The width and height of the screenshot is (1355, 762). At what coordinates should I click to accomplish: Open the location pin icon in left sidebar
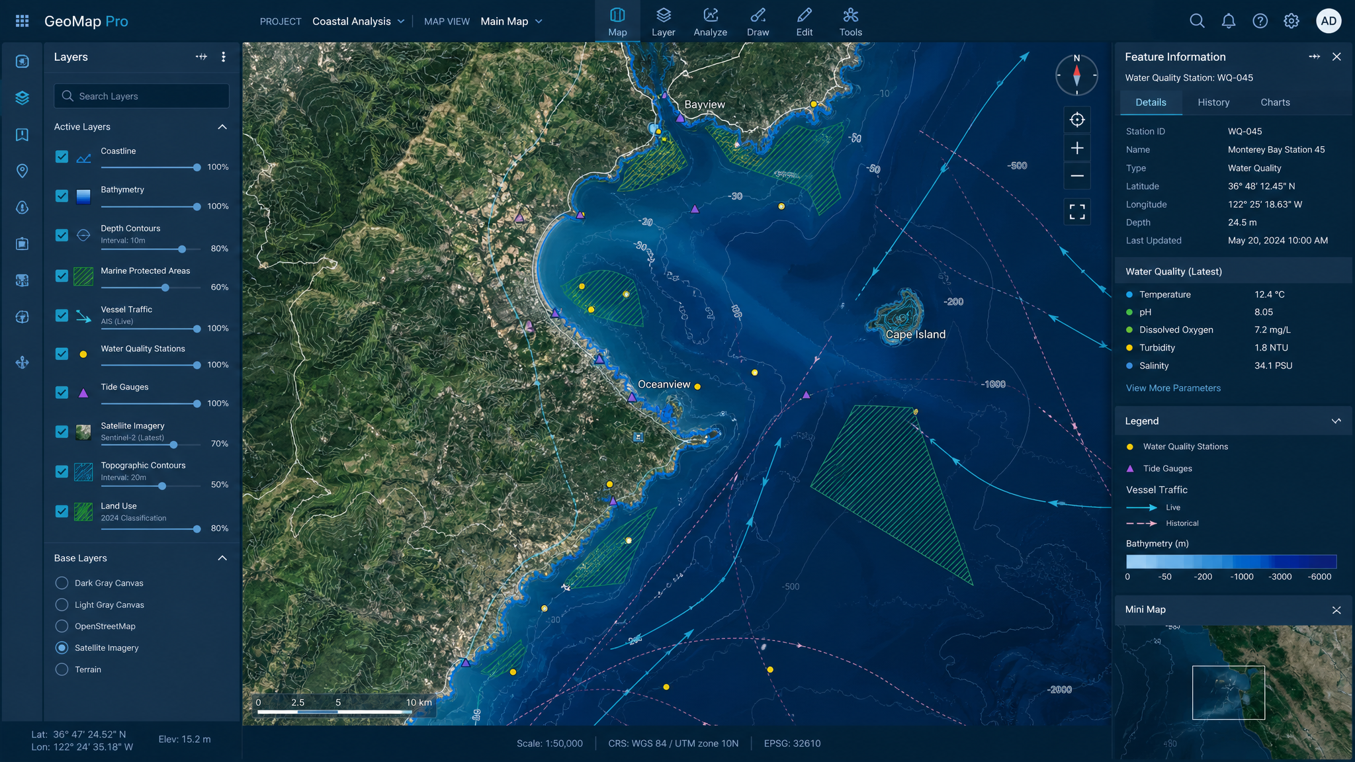pos(22,171)
